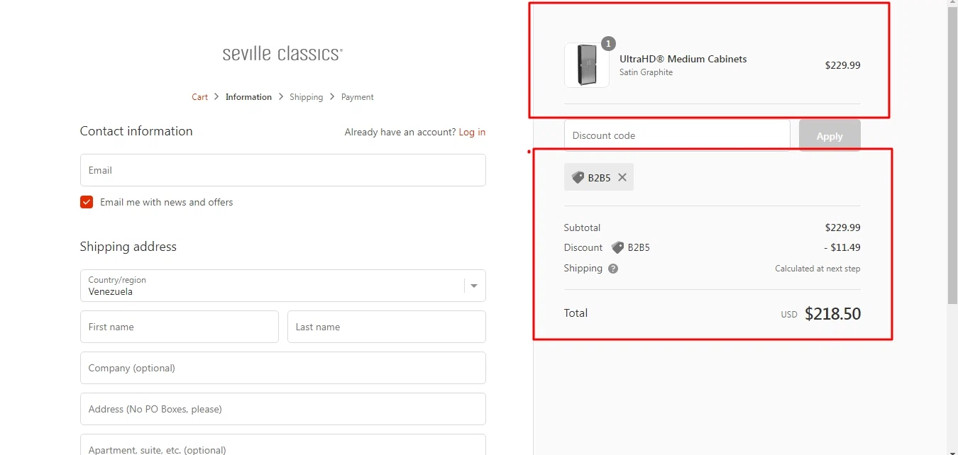
Task: Open the Country/region dropdown
Action: (282, 286)
